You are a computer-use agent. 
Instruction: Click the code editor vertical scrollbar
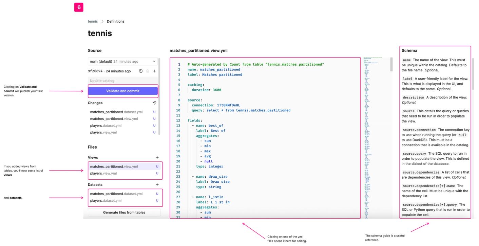391,64
